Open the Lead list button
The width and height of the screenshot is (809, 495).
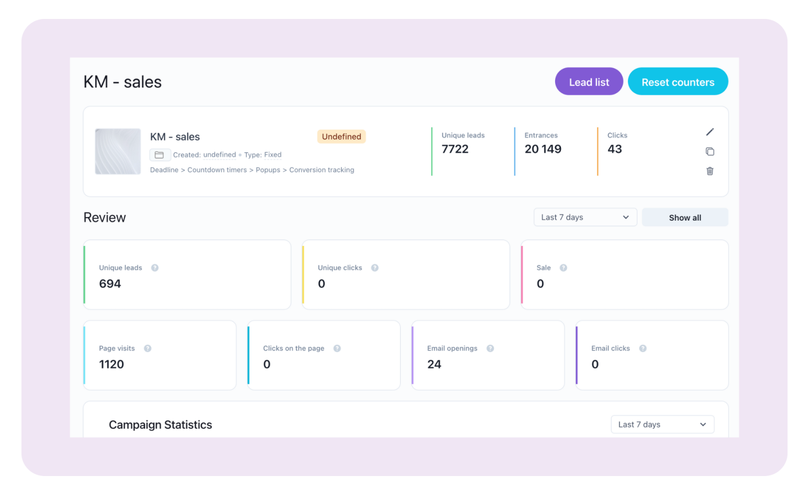click(x=589, y=82)
